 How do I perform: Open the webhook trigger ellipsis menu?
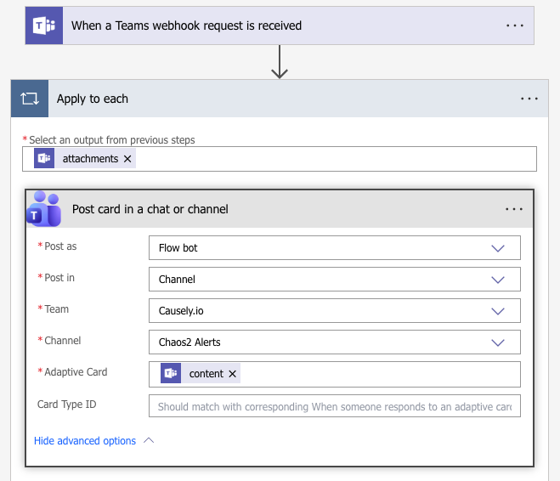coord(515,25)
